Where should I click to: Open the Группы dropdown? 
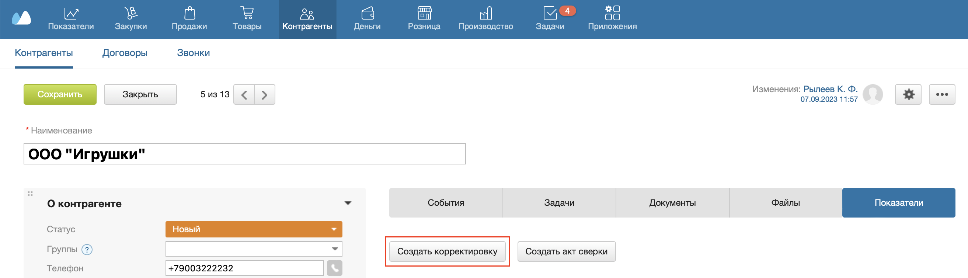(x=254, y=249)
